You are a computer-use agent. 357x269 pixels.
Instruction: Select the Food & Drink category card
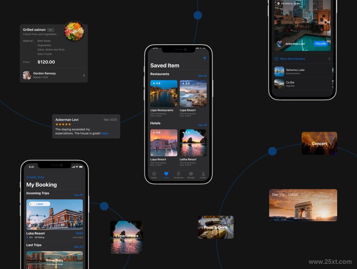[x=216, y=227]
